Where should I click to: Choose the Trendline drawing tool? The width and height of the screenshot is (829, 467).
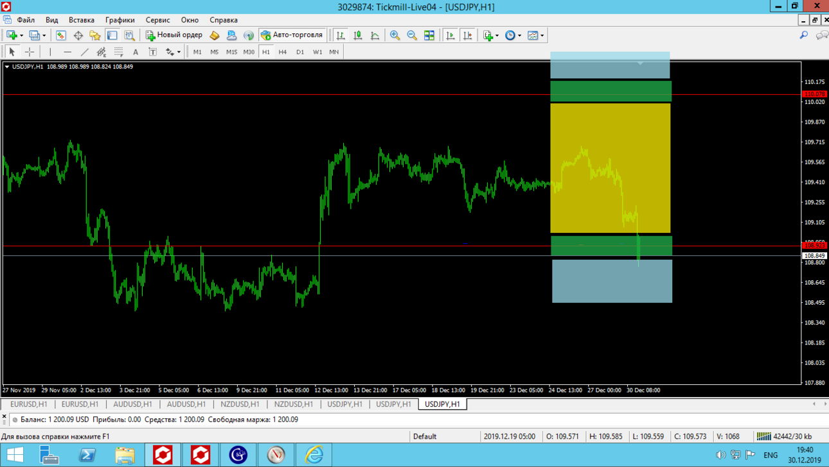(84, 52)
